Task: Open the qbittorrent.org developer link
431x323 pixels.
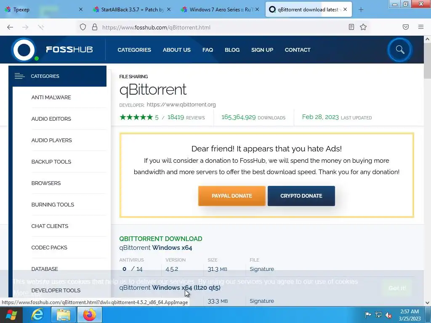Action: pos(181,105)
